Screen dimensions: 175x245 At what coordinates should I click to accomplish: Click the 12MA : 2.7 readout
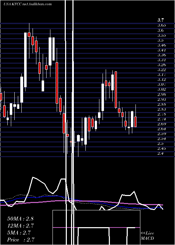tap(20, 225)
